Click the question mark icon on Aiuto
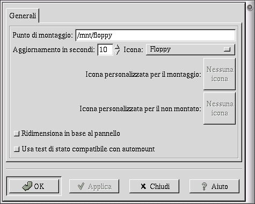The image size is (255, 204). (204, 186)
